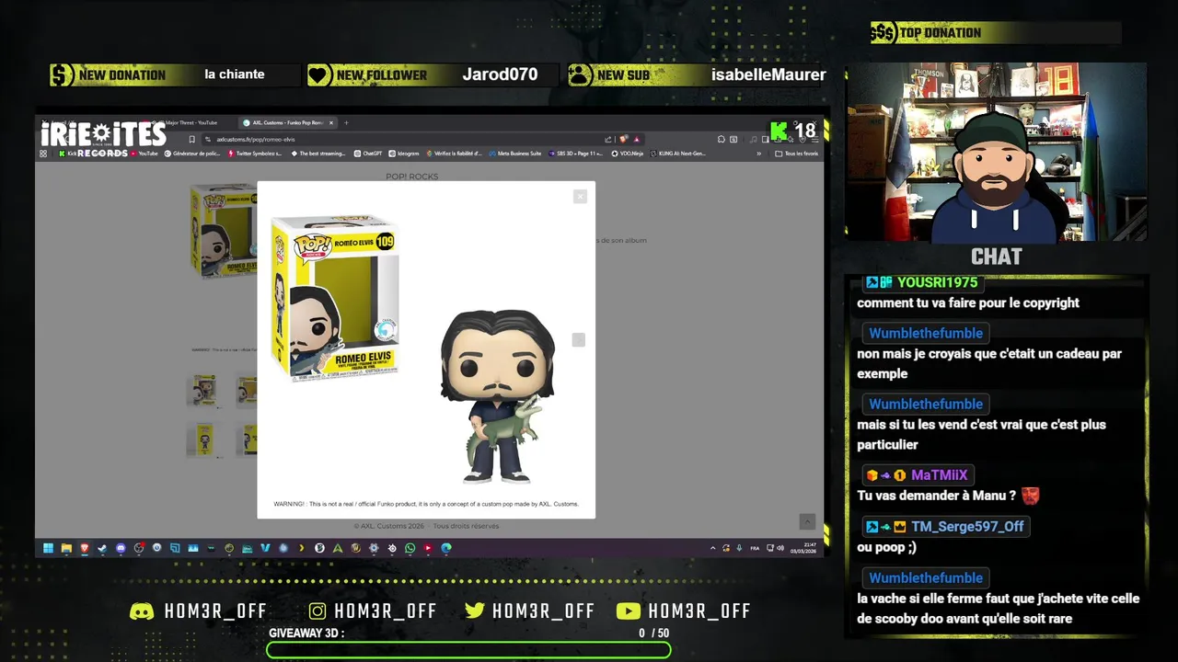
Task: Open the Windows Start menu
Action: tap(48, 548)
